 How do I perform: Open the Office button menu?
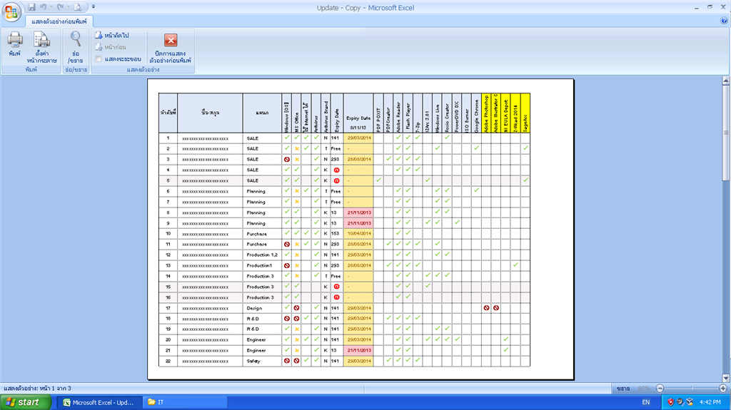point(11,11)
